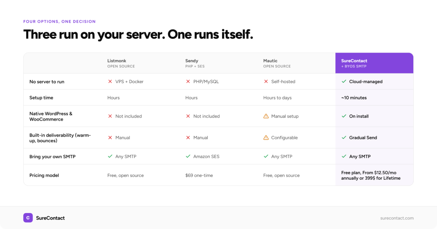Click the green check beside On install
Screen dimensions: 437x229
click(x=344, y=116)
